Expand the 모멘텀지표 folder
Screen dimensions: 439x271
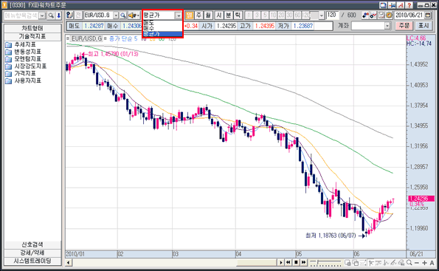24,59
